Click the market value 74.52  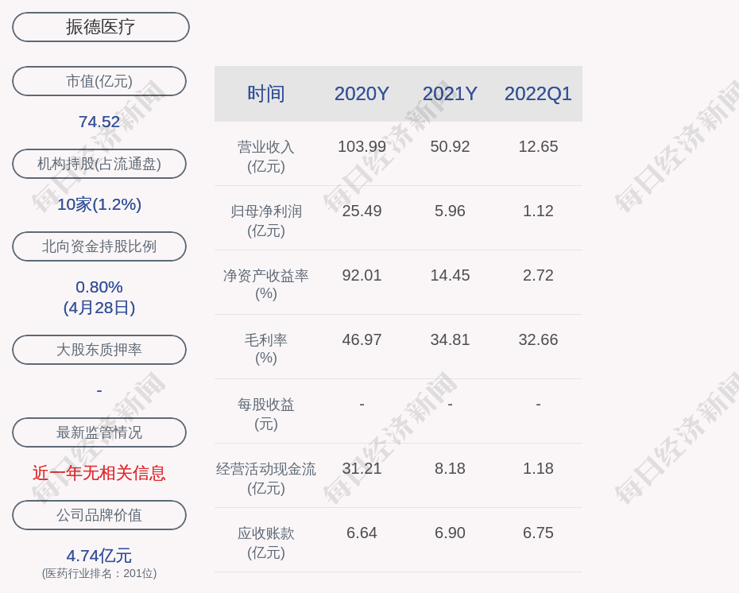pyautogui.click(x=99, y=122)
